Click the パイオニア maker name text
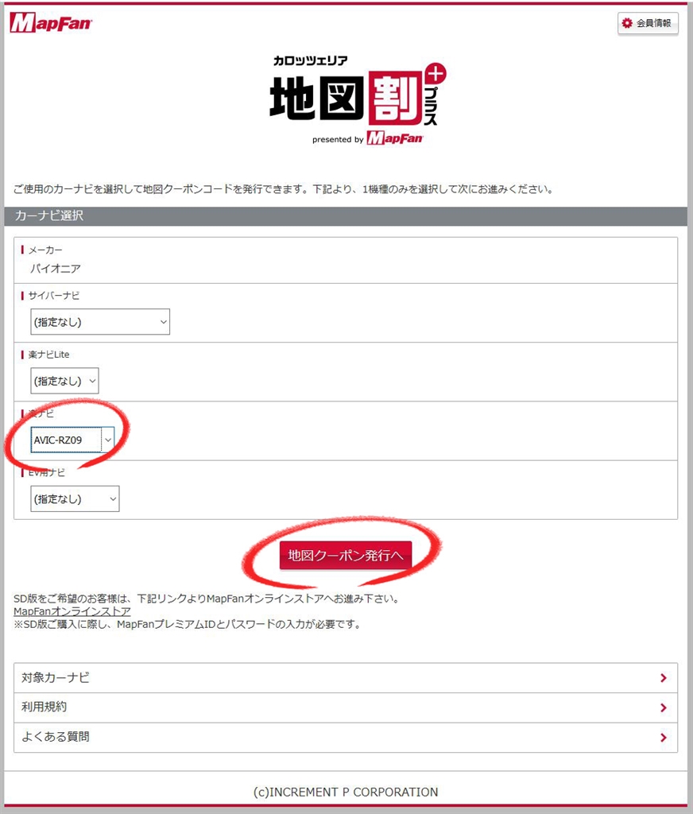 pyautogui.click(x=56, y=269)
